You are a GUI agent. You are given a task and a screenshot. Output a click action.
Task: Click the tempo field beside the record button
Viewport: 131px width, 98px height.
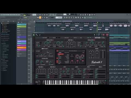point(34,15)
